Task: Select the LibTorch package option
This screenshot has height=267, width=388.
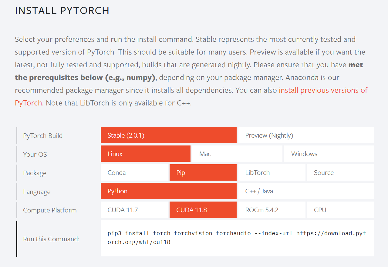Action: coord(272,172)
